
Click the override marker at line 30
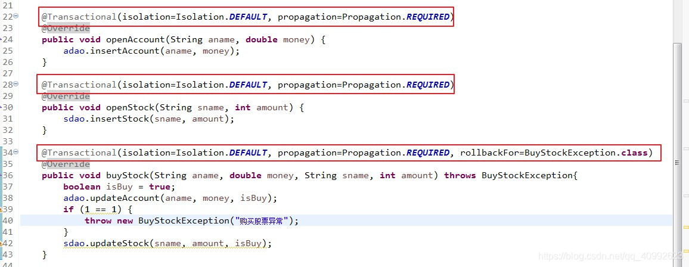pyautogui.click(x=1, y=108)
